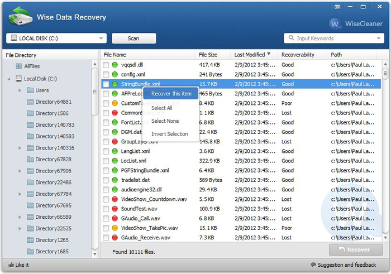The width and height of the screenshot is (391, 274).
Task: Click the AllFiles grid icon
Action: 18,66
